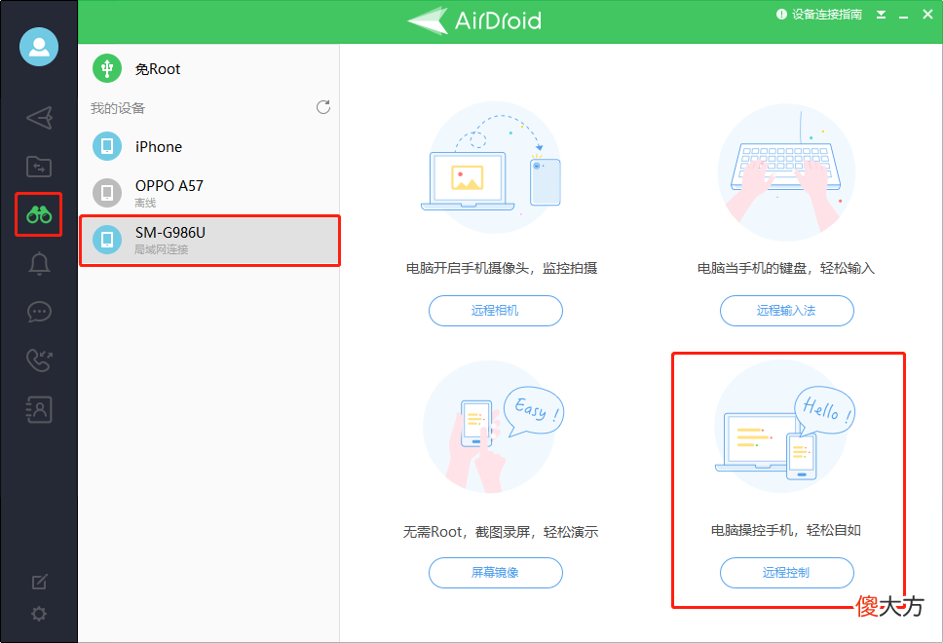Screen dimensions: 943x643
Task: Refresh the My Devices list
Action: coord(323,107)
